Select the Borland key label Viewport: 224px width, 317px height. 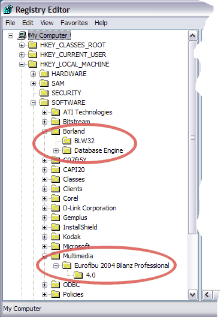(x=74, y=131)
